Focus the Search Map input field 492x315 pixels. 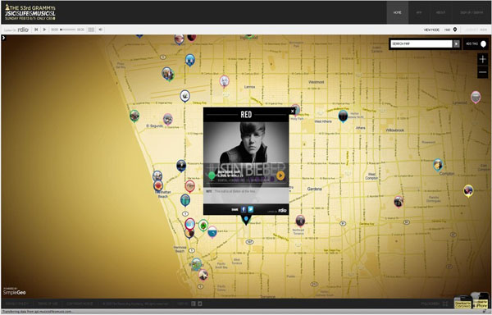click(x=421, y=44)
